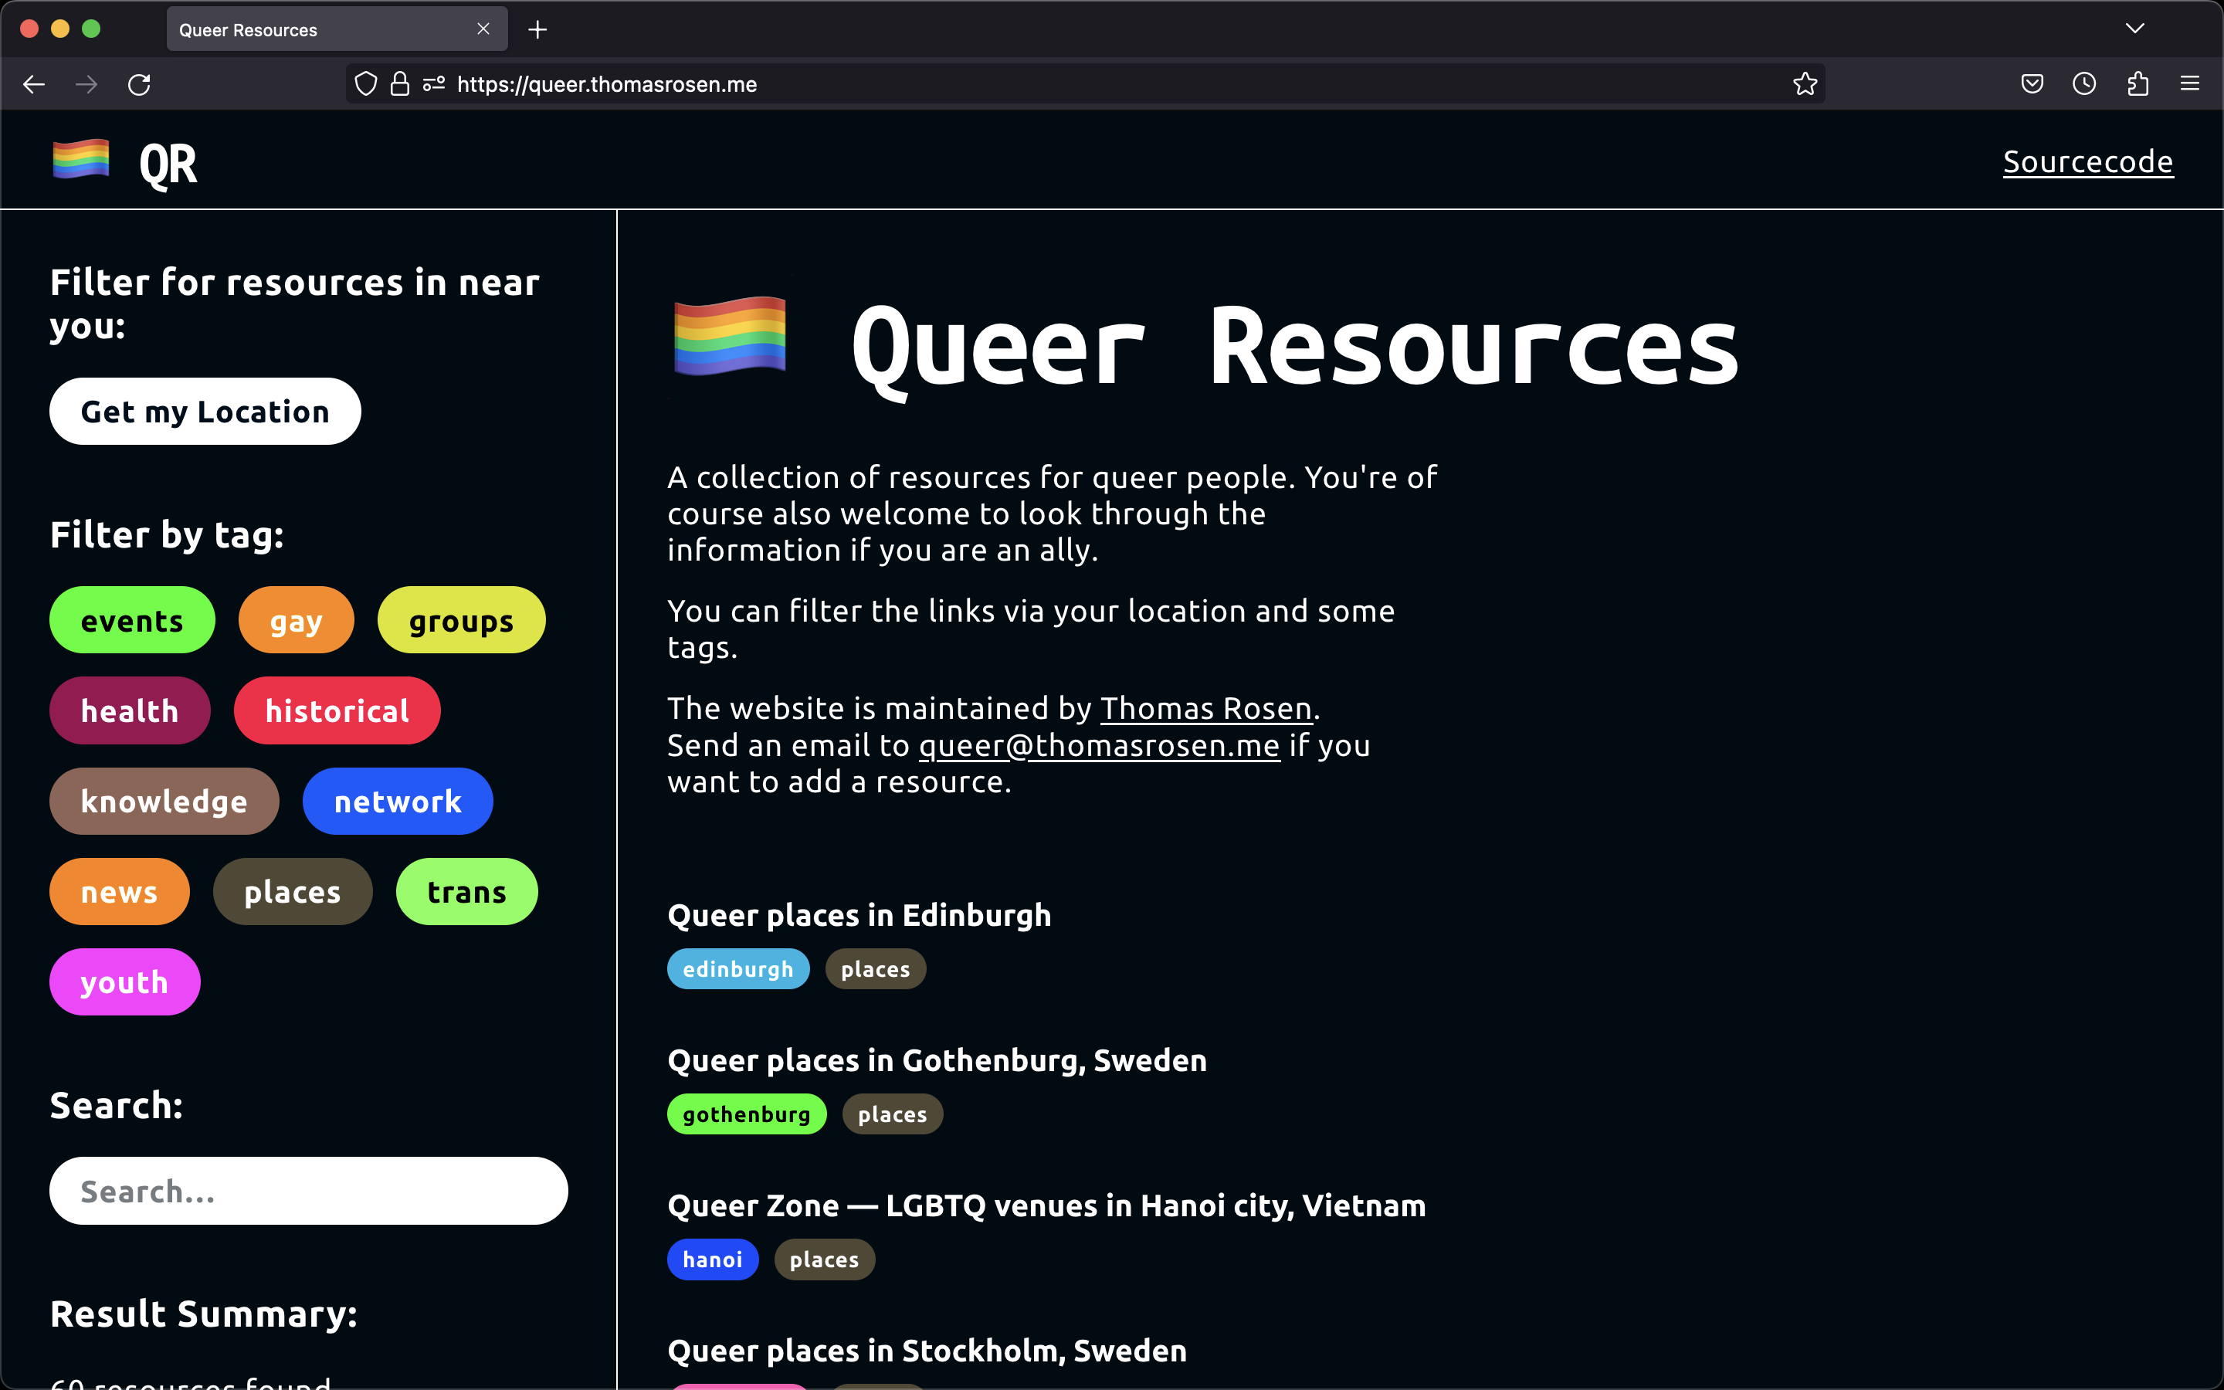This screenshot has width=2224, height=1390.
Task: Click the places tag under Edinburgh
Action: 876,969
